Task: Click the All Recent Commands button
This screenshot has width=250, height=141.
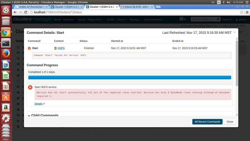Action: [x=207, y=122]
